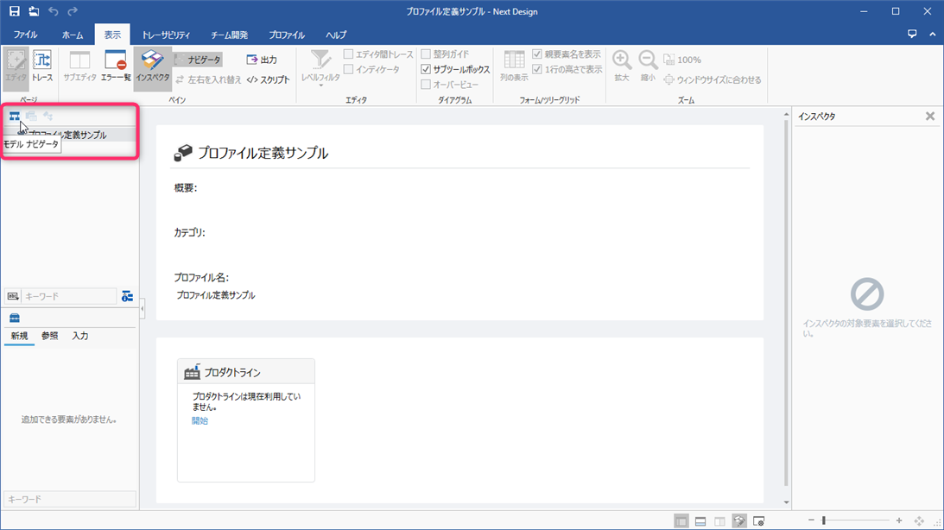944x530 pixels.
Task: Click the filter icon beside keyword search
Action: tap(127, 296)
